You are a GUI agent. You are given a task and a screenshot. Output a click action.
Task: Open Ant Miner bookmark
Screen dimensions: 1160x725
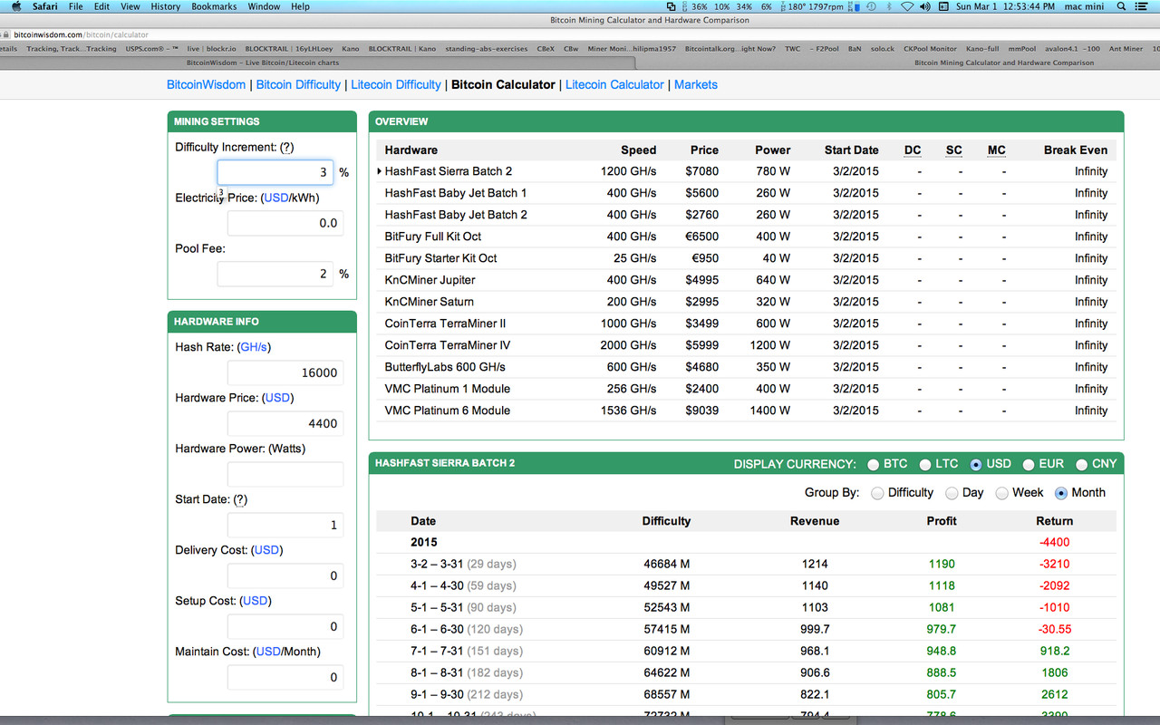pyautogui.click(x=1126, y=49)
